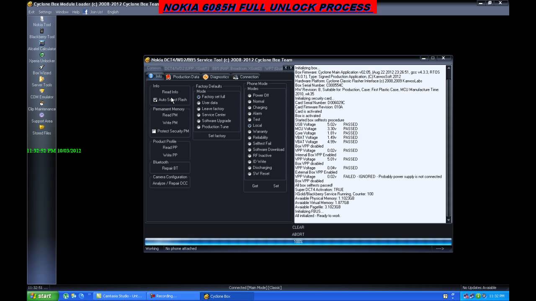The width and height of the screenshot is (536, 301).
Task: Choose Software Download phone mode
Action: 250,150
